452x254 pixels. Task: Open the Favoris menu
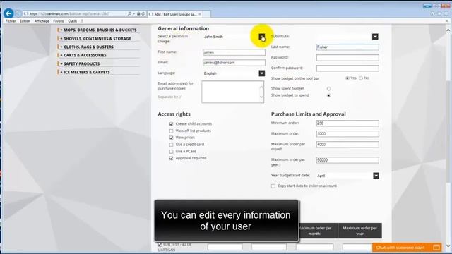(x=58, y=21)
